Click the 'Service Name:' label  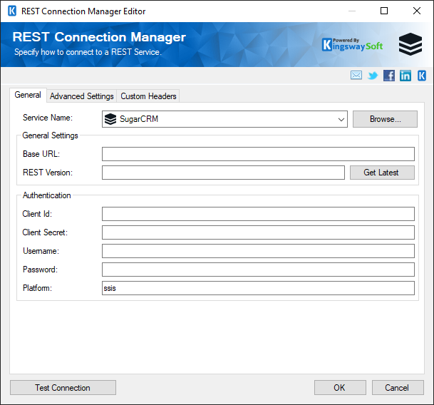(x=48, y=118)
